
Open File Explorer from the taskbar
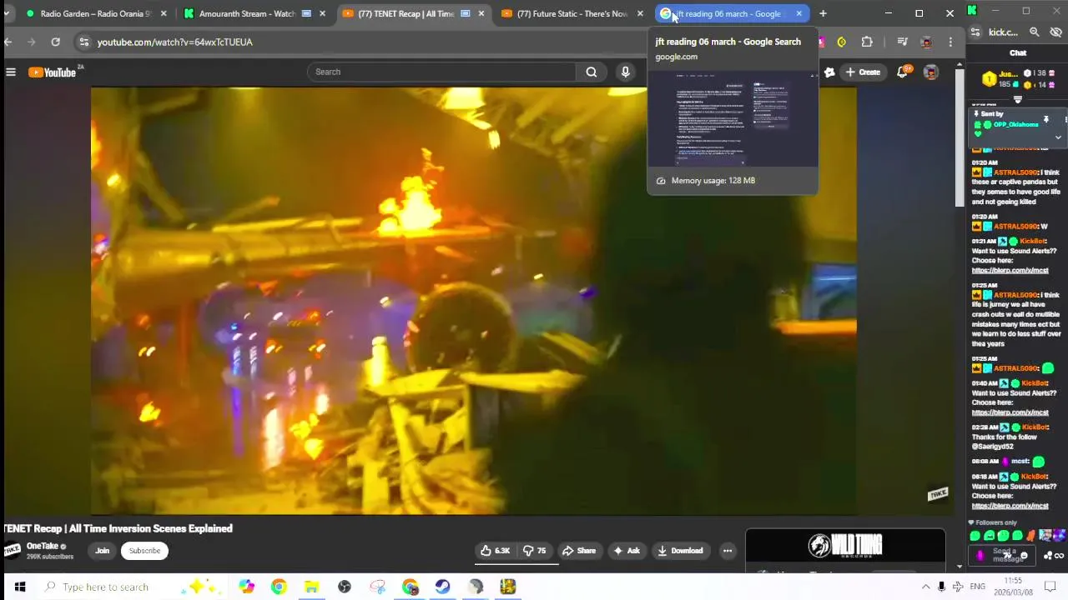coord(311,587)
